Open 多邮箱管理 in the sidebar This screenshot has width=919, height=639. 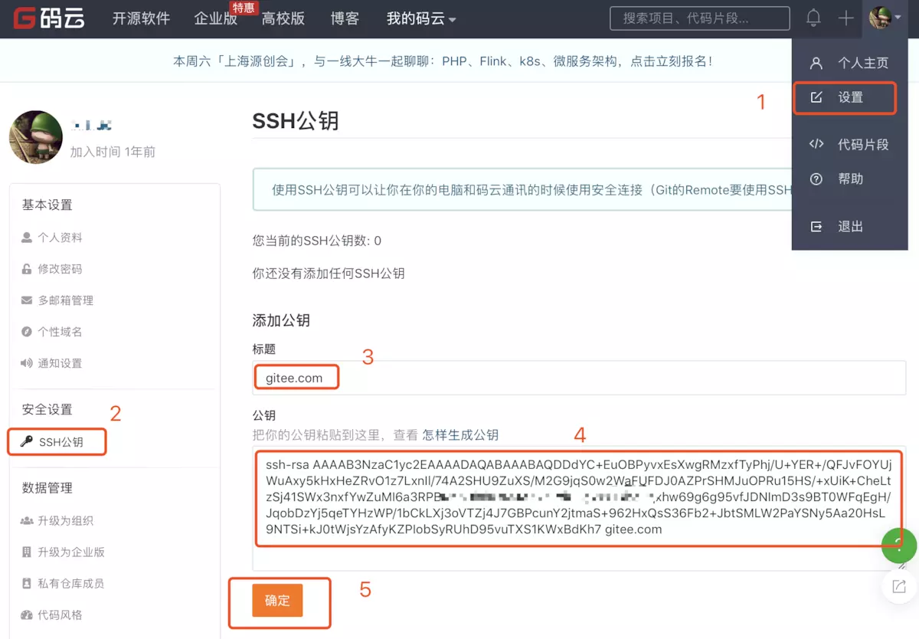coord(66,300)
